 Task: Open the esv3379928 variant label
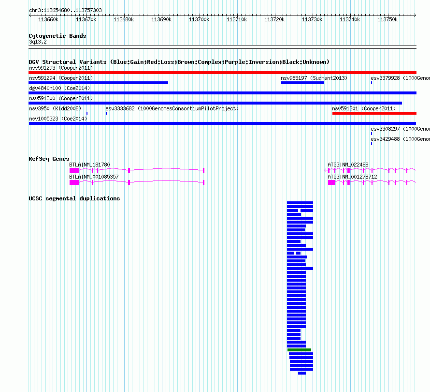coord(400,78)
